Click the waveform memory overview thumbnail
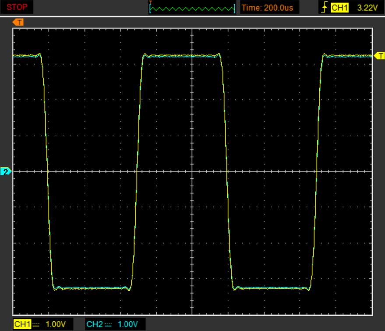 pyautogui.click(x=192, y=7)
